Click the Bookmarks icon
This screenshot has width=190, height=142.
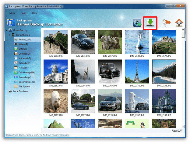click(x=16, y=82)
